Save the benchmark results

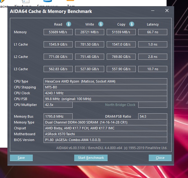(x=21, y=158)
